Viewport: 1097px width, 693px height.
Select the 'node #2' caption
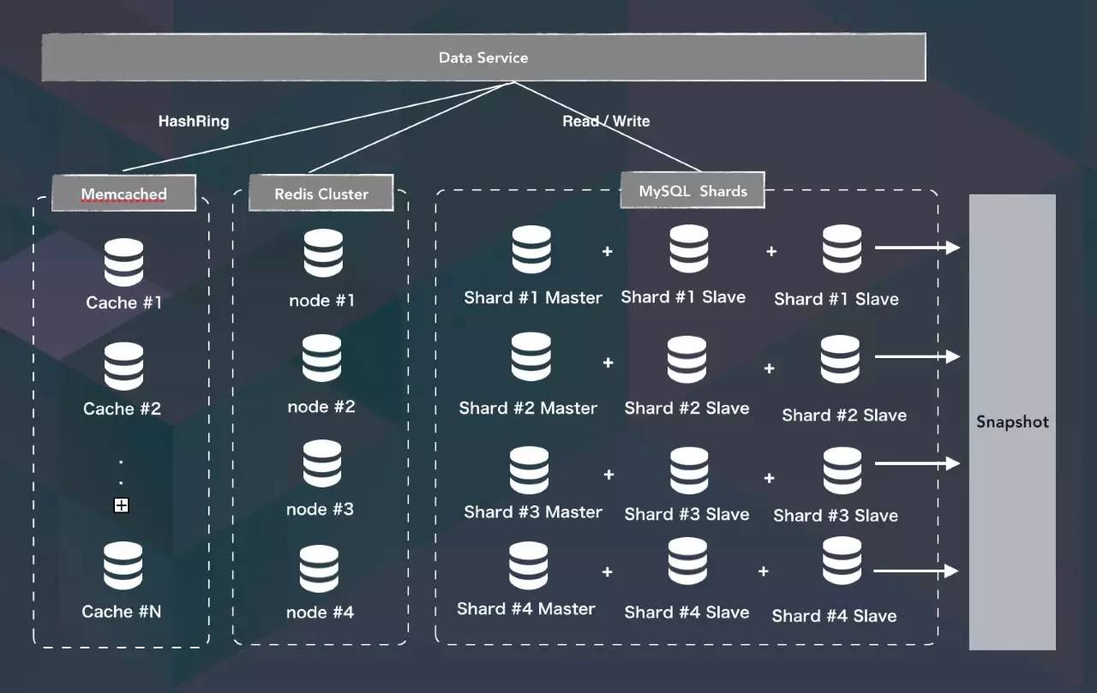pyautogui.click(x=321, y=407)
